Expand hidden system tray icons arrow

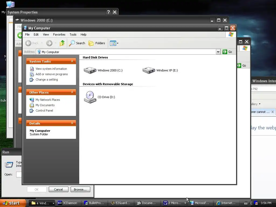251,203
